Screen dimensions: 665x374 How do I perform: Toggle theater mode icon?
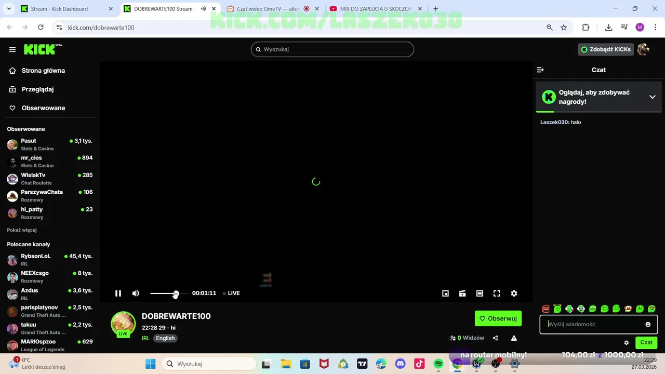[480, 293]
